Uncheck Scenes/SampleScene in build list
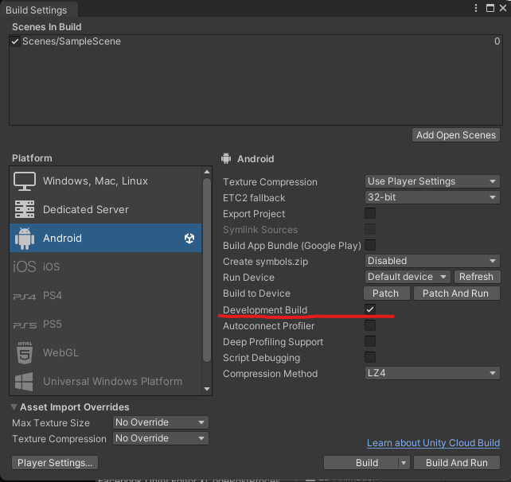The width and height of the screenshot is (511, 482). coord(15,41)
